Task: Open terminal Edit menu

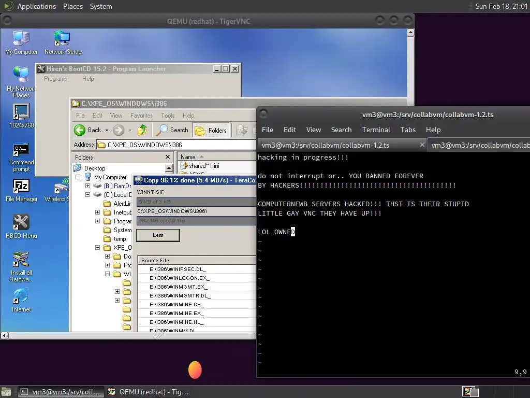Action: pyautogui.click(x=290, y=130)
